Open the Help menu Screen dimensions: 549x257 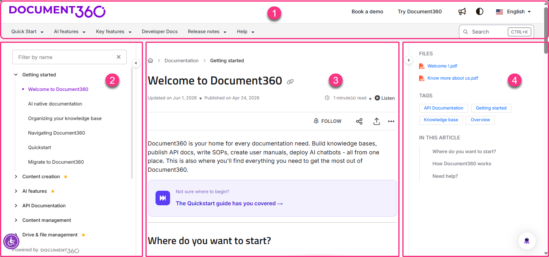246,32
